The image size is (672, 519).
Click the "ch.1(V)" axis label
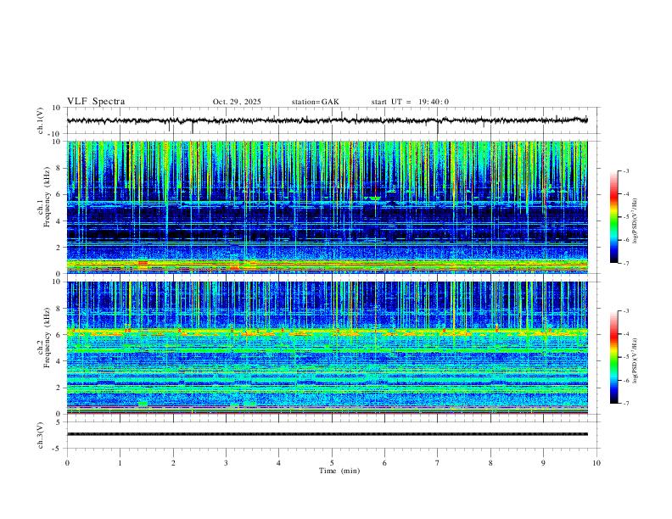click(x=41, y=120)
